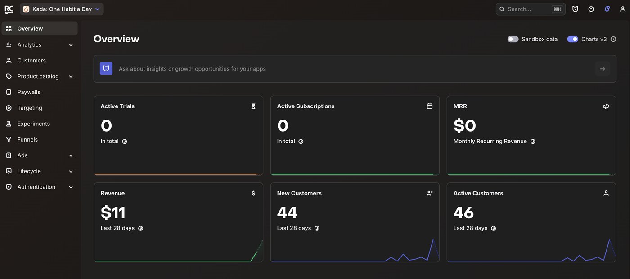The height and width of the screenshot is (279, 630).
Task: Open the notifications bell icon
Action: point(607,9)
